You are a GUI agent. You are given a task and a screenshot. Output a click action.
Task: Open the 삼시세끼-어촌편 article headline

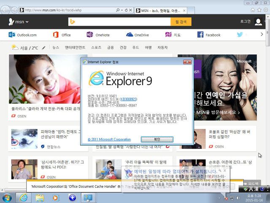[62, 165]
